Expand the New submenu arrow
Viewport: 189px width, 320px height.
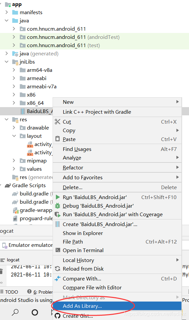coord(177,102)
